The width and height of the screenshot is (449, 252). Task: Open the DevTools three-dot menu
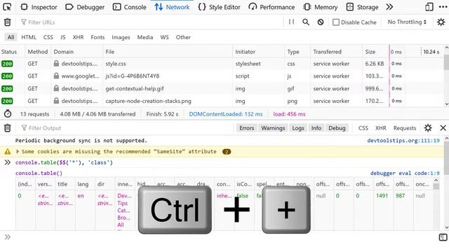tap(443, 7)
